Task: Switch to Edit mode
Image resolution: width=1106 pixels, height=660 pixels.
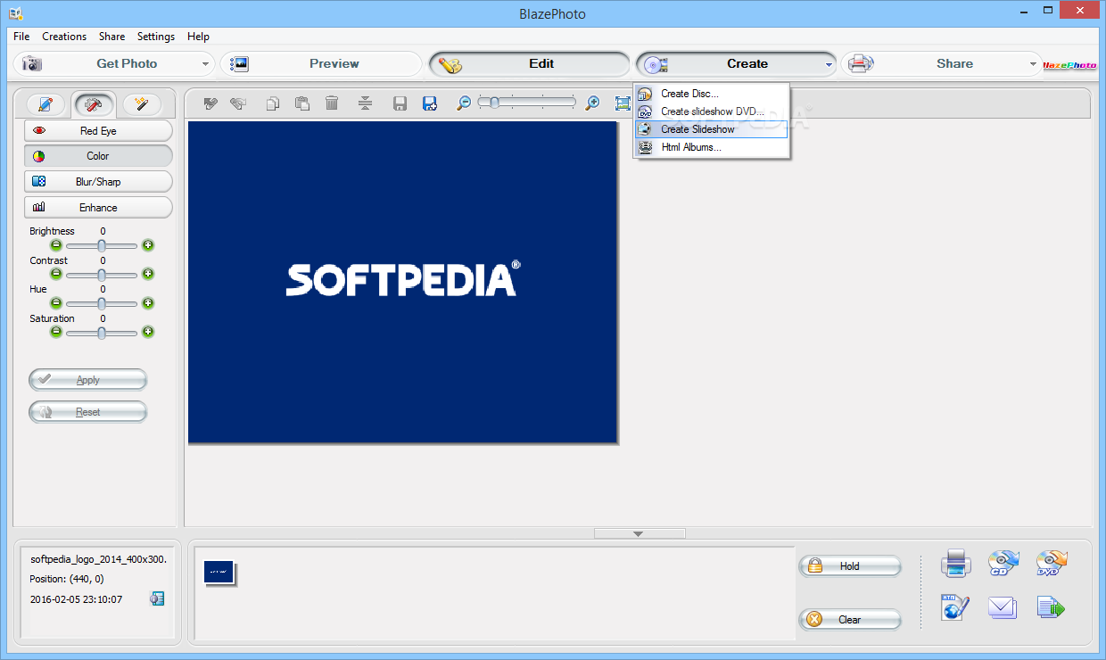Action: [x=530, y=64]
